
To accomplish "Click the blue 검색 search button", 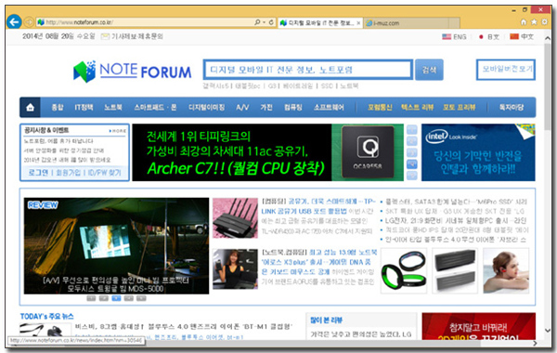I will 429,70.
